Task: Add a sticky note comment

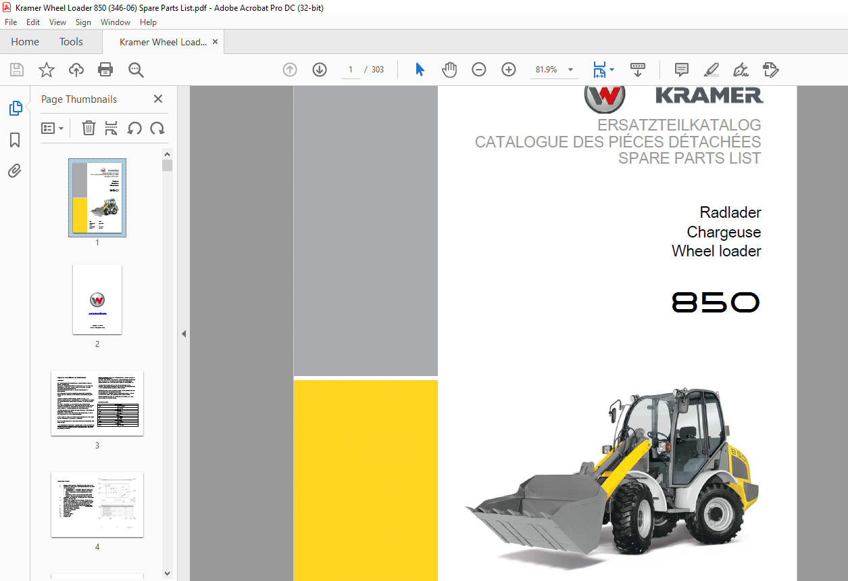Action: click(x=682, y=70)
